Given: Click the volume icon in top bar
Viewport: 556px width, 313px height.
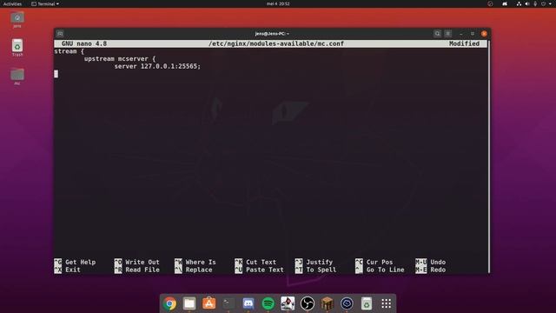Looking at the screenshot, I should pos(527,3).
